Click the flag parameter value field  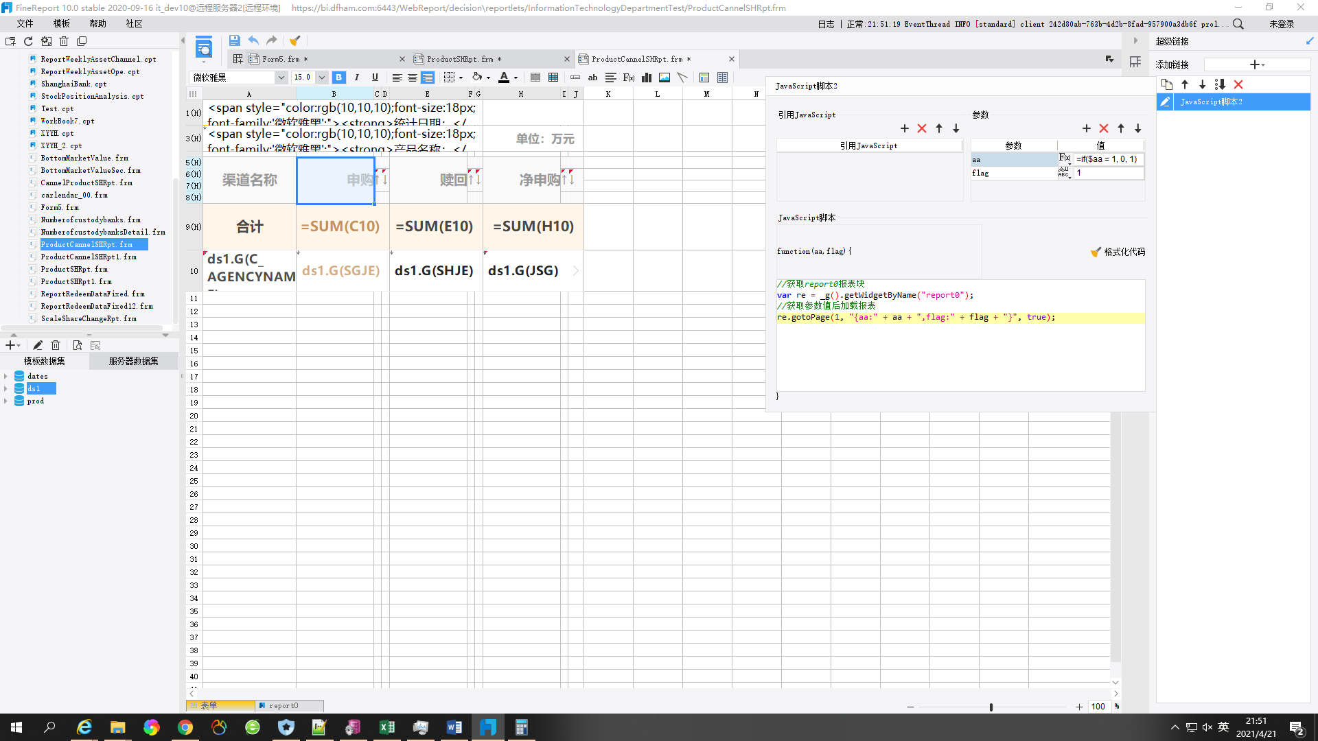[1108, 173]
